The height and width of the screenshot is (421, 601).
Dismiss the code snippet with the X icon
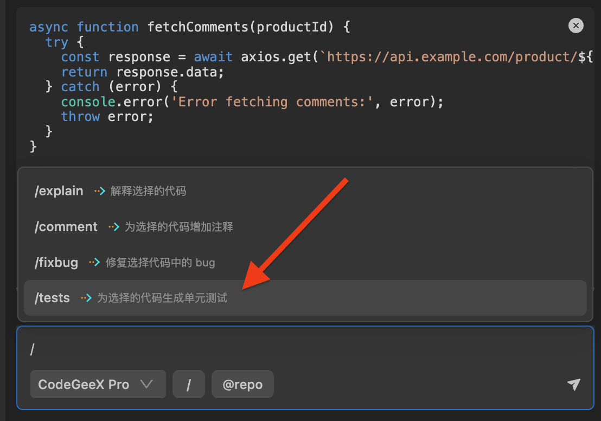(x=576, y=25)
